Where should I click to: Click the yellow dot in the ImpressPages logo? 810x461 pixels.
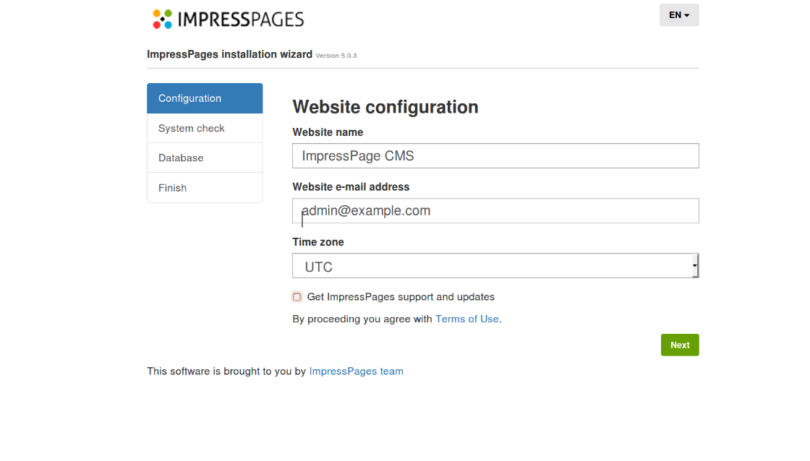pos(157,13)
